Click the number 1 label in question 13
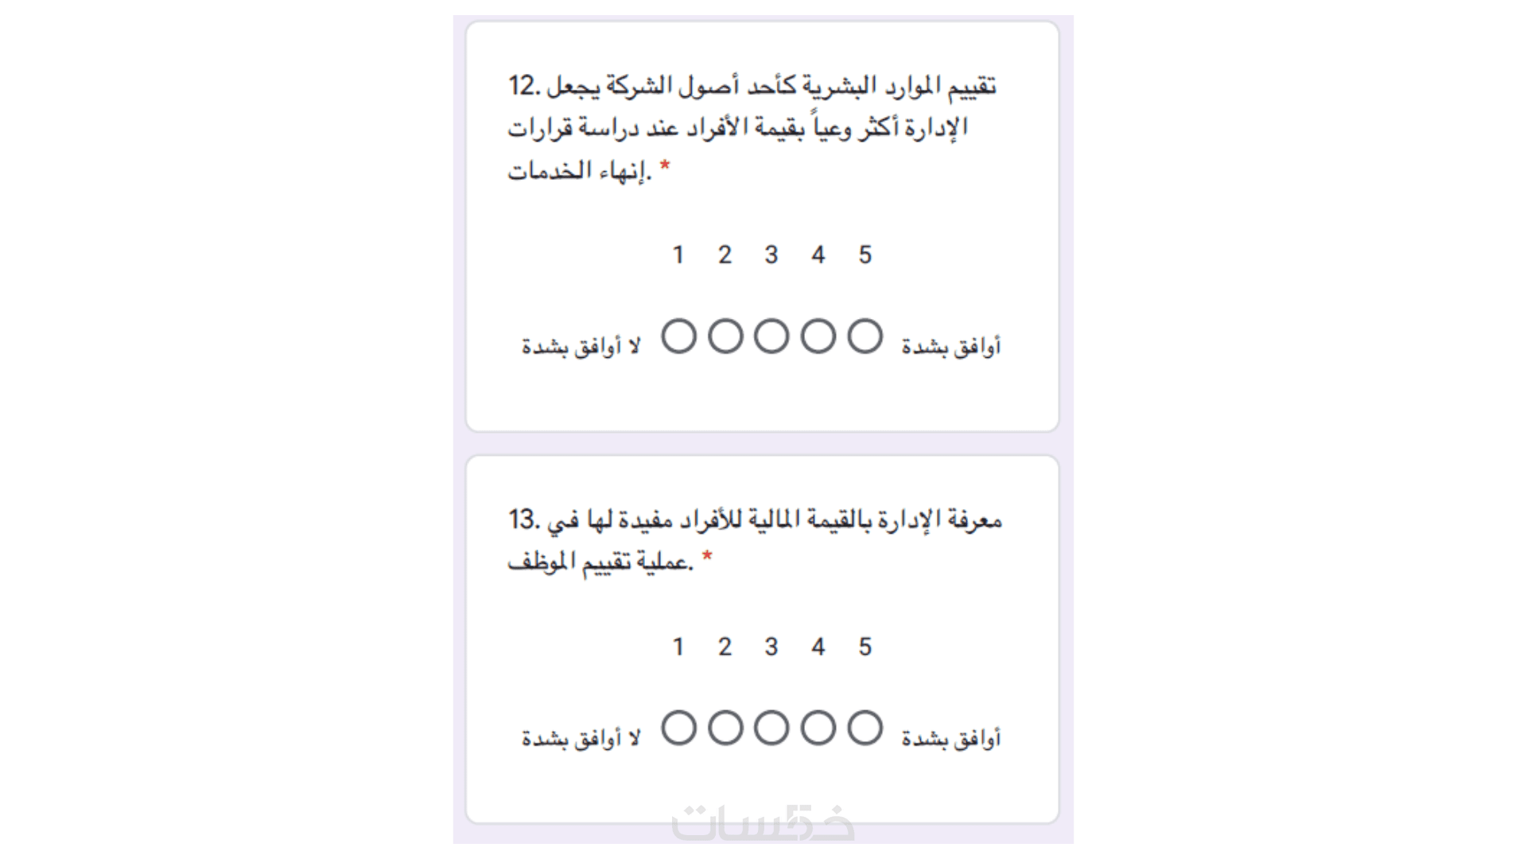 678,647
